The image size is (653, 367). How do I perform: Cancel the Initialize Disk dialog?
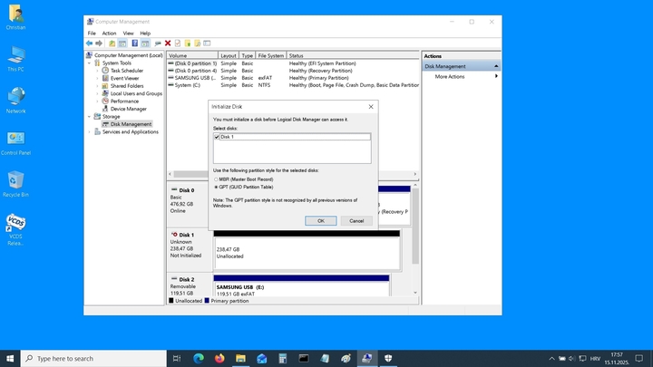pyautogui.click(x=356, y=220)
